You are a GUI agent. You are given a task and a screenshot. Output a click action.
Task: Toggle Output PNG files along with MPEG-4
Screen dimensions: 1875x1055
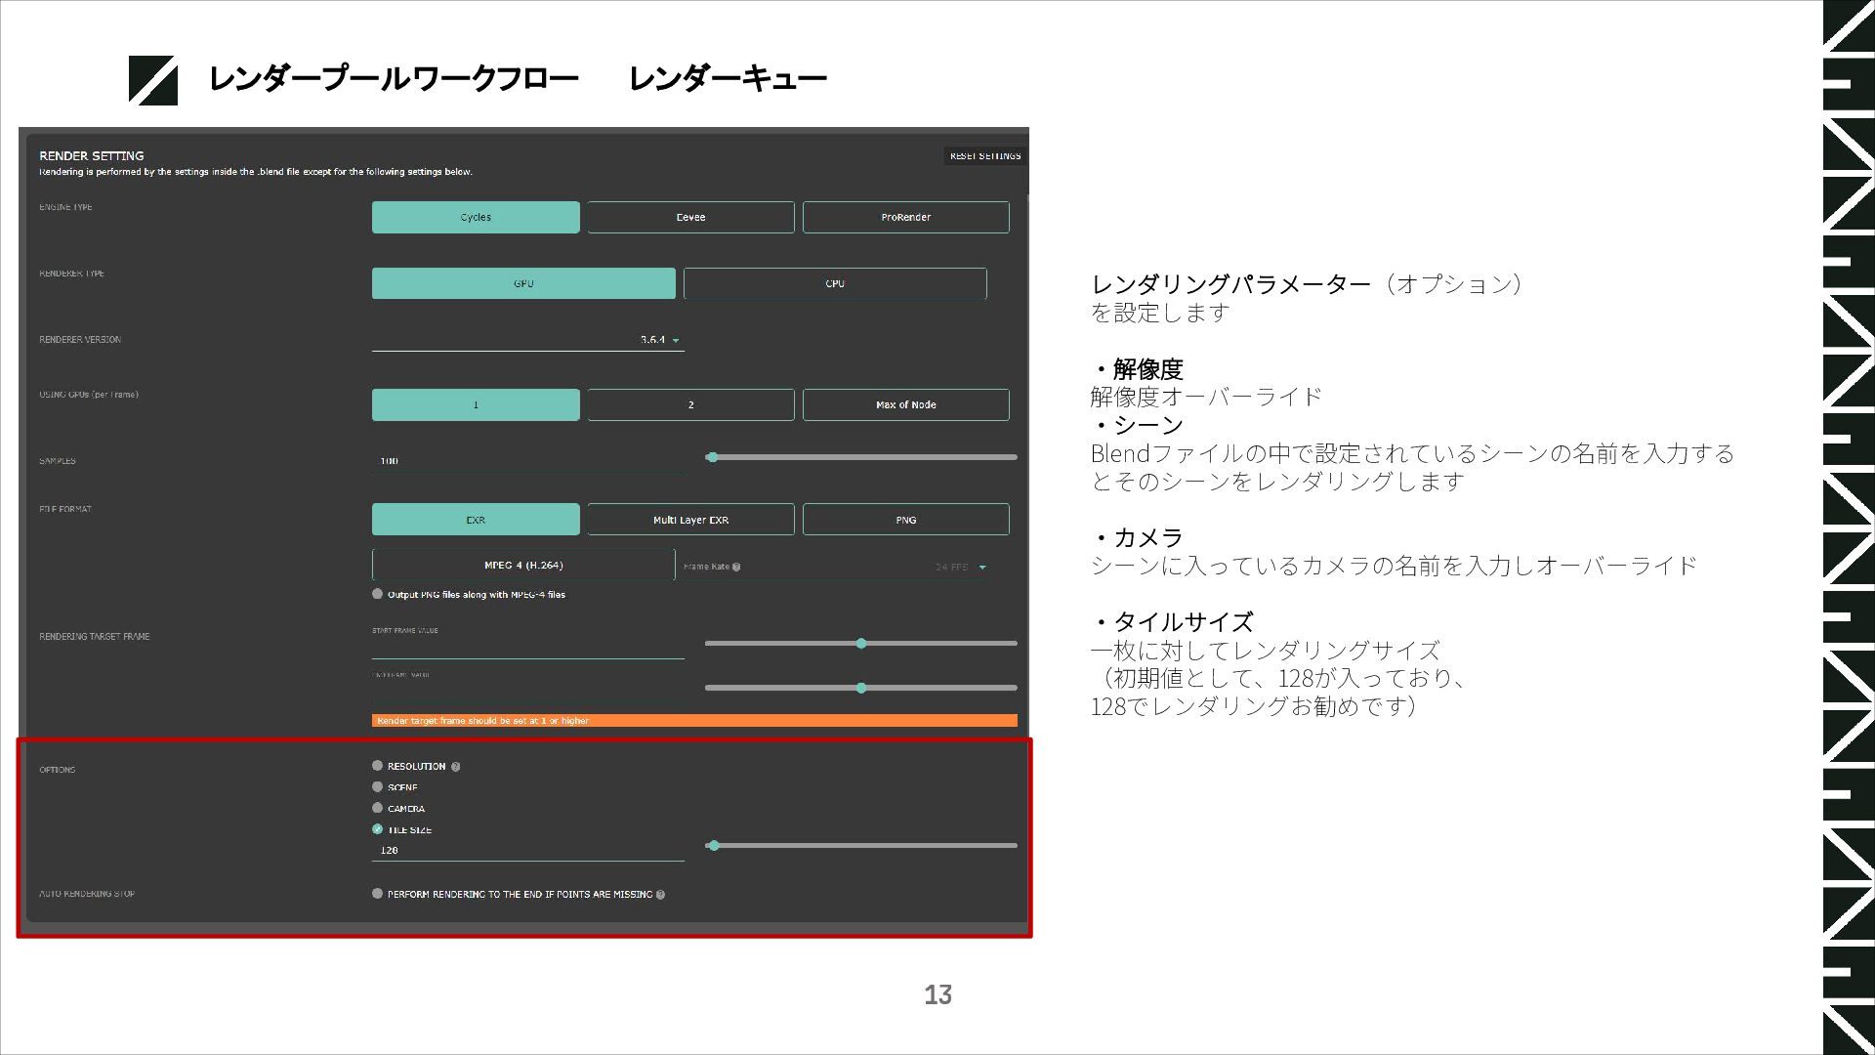378,594
